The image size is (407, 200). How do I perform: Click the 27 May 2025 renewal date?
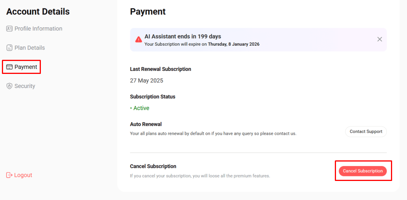[x=147, y=80]
